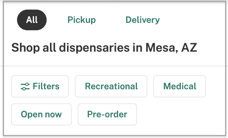
Task: Switch to the Pickup tab
Action: coord(81,20)
